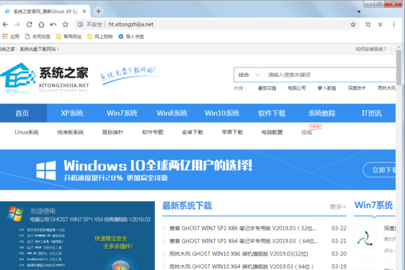405x270 pixels.
Task: Open the 鼠标指针 link
Action: tap(113, 132)
